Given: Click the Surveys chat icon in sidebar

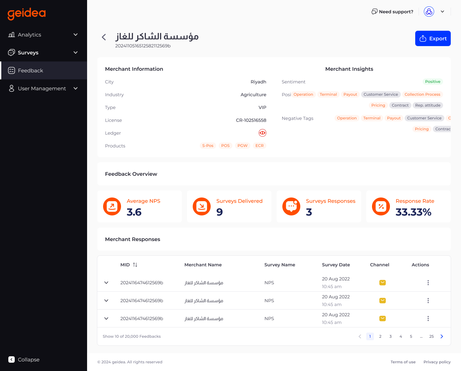Looking at the screenshot, I should pyautogui.click(x=12, y=52).
